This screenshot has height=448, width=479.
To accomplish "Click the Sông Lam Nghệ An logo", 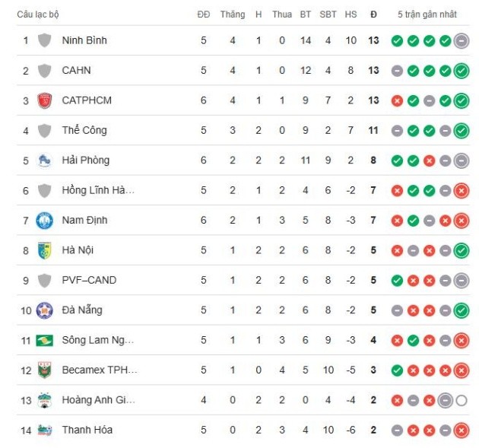I will click(44, 340).
